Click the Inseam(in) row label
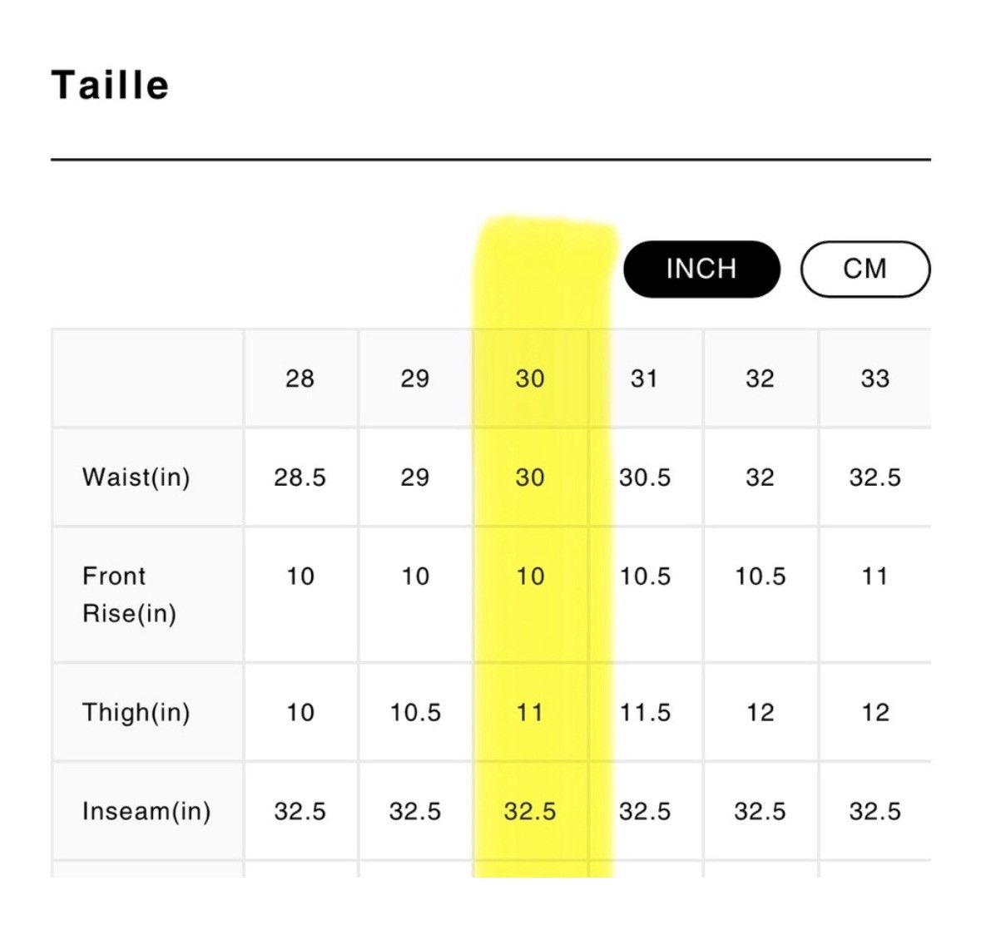Screen dimensions: 981x925 [x=146, y=811]
